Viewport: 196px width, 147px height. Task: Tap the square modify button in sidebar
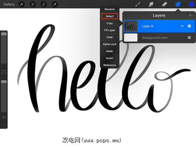[x=4, y=72]
